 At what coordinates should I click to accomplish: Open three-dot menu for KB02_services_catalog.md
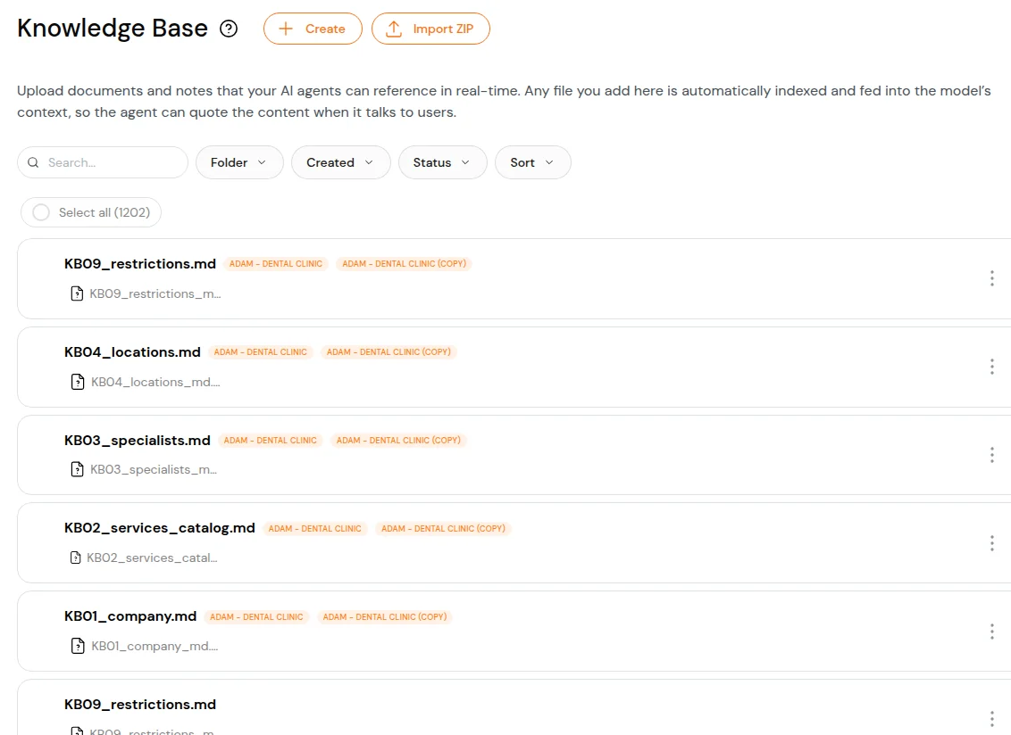pos(991,543)
